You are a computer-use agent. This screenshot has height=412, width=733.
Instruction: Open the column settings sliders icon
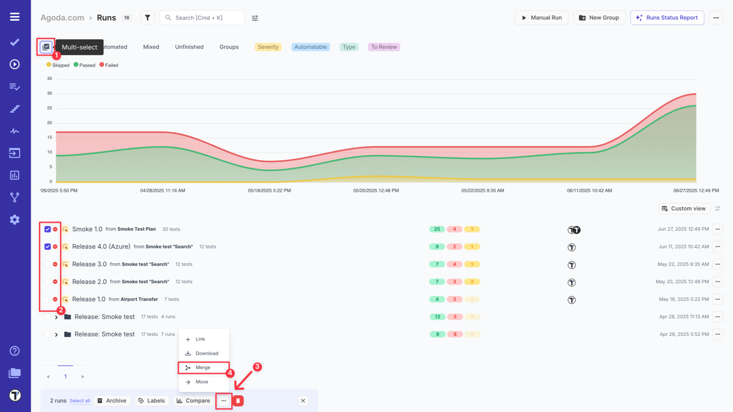click(255, 18)
